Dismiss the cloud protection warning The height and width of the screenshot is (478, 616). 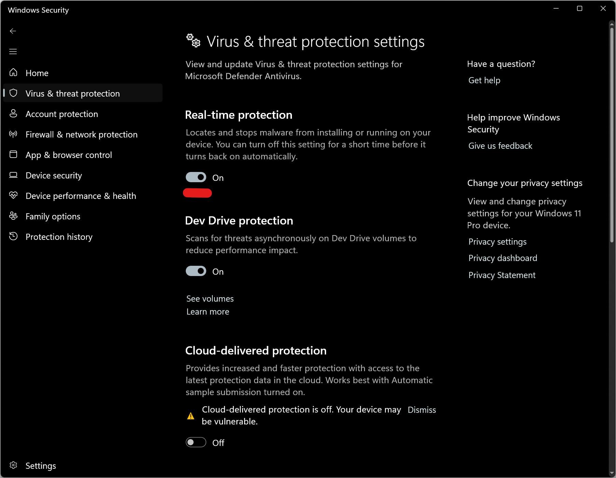point(422,410)
